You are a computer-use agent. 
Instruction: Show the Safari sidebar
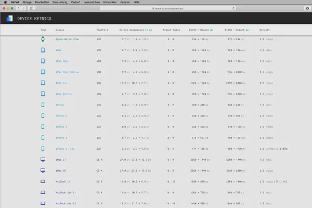(32, 8)
